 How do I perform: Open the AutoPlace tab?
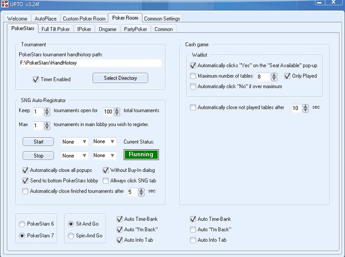click(x=45, y=19)
